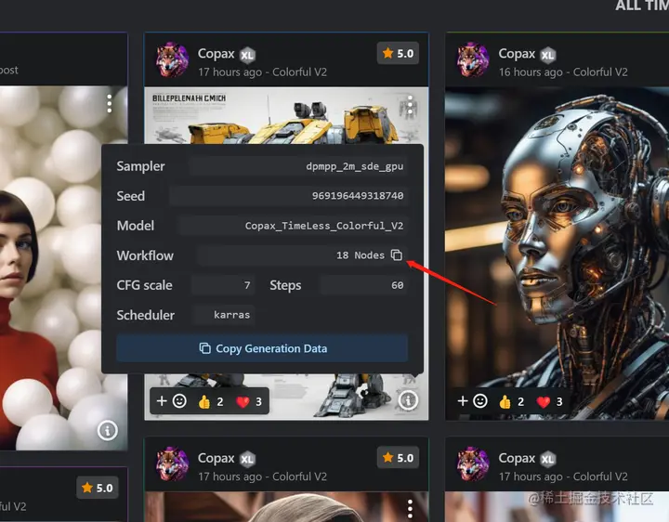Image resolution: width=669 pixels, height=522 pixels.
Task: Open Colorful V2 link on top mech card
Action: [299, 72]
